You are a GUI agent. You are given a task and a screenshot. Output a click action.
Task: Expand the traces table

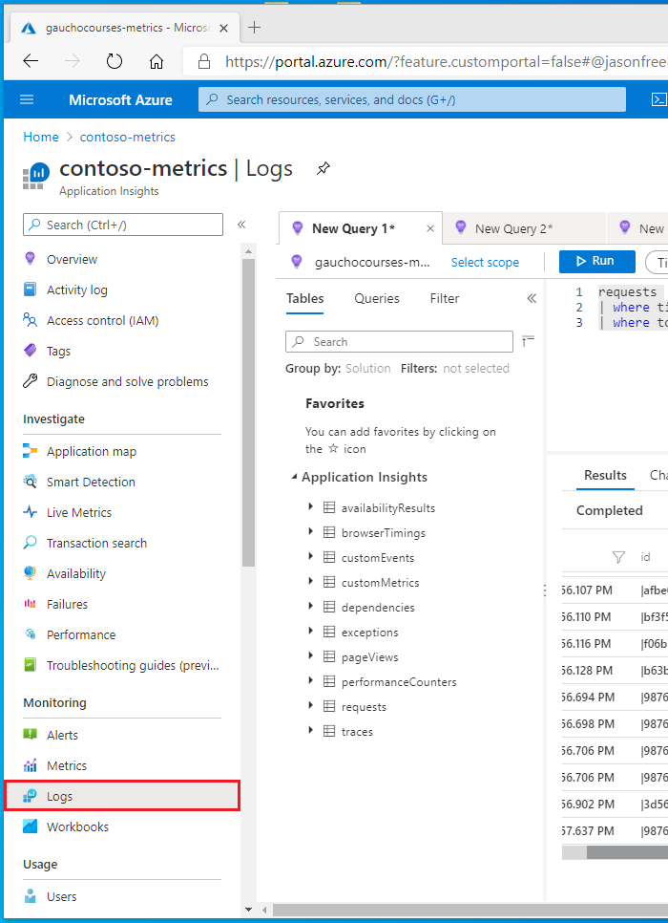click(x=310, y=730)
